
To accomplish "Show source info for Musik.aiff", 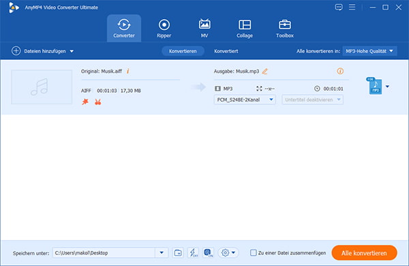I will pyautogui.click(x=128, y=71).
